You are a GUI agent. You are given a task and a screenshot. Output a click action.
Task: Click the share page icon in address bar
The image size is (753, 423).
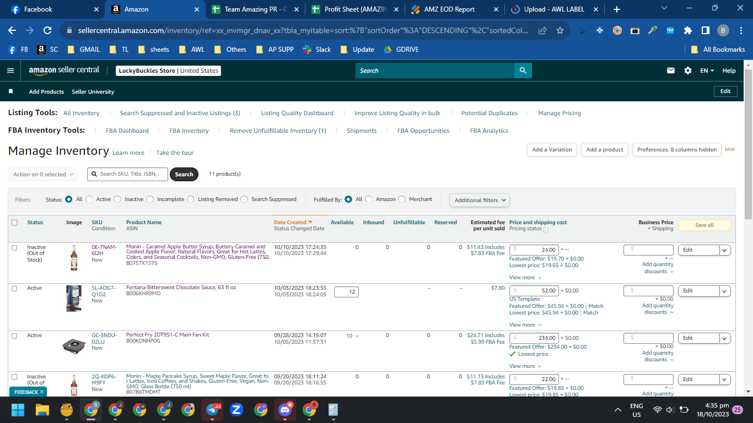pos(543,31)
